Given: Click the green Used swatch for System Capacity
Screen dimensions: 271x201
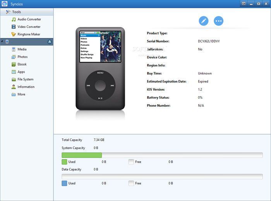Looking at the screenshot, I should click(64, 162).
